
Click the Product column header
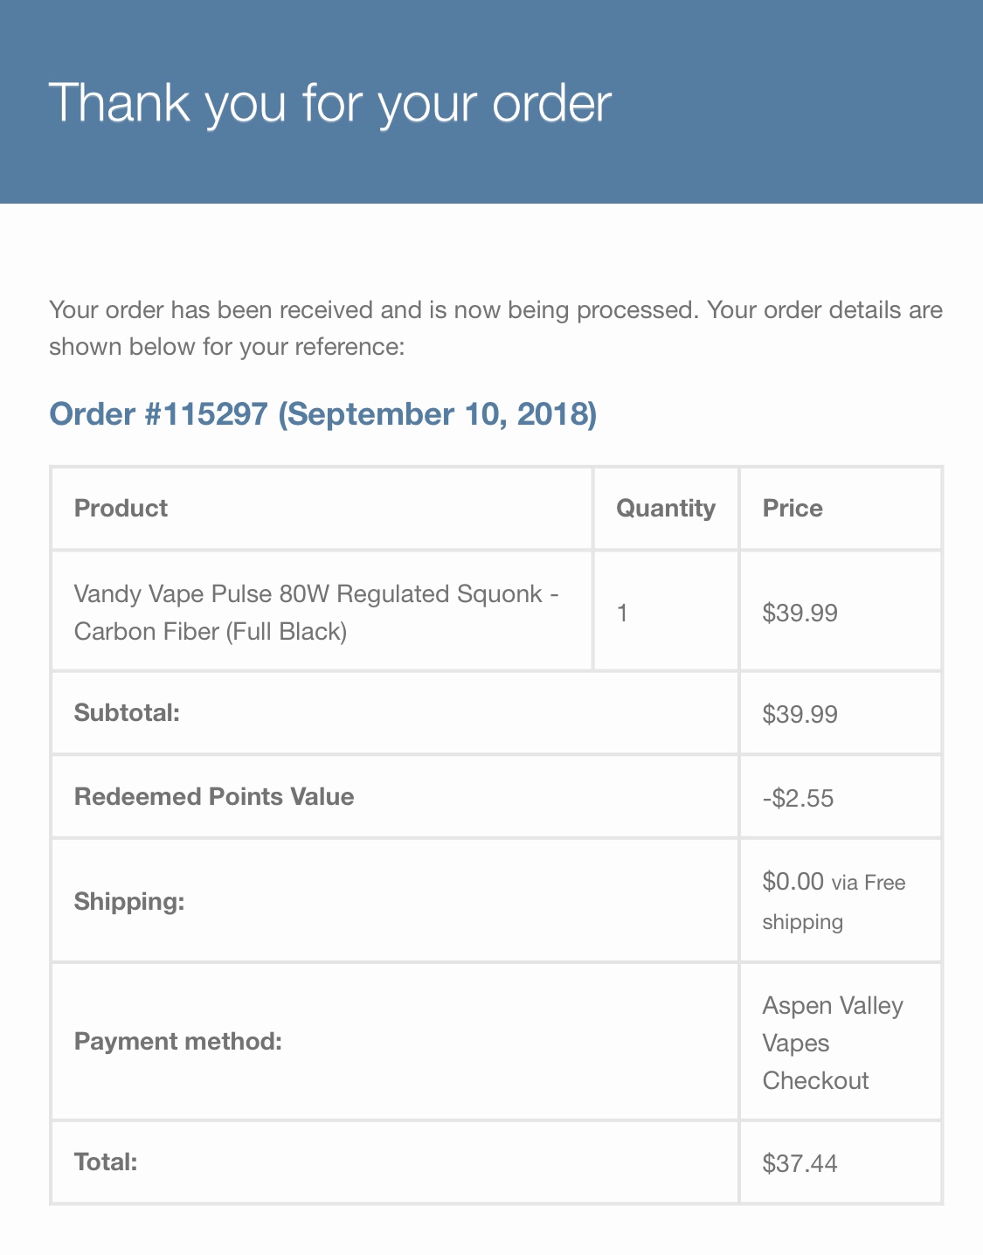(121, 508)
